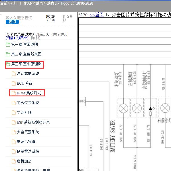Image resolution: width=171 pixels, height=171 pixels.
Task: Open 启动充电系统 diagram page
Action: pos(28,73)
